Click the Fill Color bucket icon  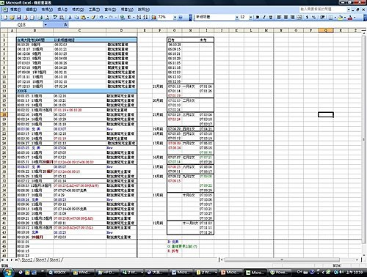pos(340,17)
